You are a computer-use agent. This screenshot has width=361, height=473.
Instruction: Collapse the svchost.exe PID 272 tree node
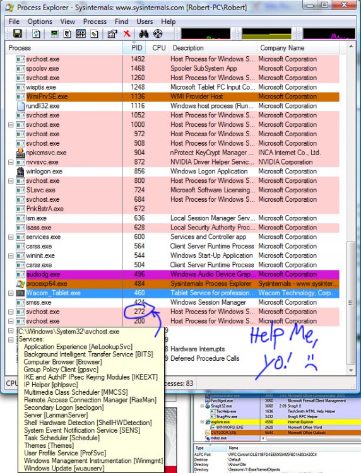(x=11, y=312)
